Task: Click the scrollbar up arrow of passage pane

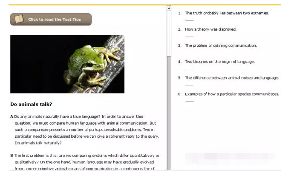Action: click(x=169, y=8)
